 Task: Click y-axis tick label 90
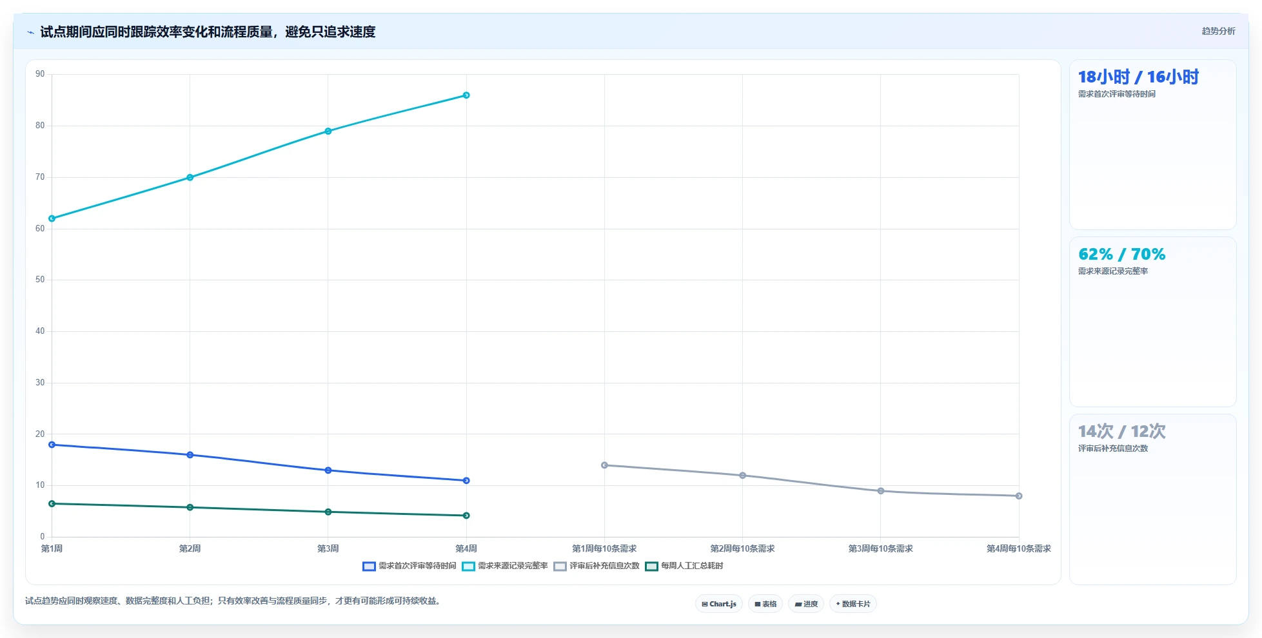pyautogui.click(x=40, y=74)
